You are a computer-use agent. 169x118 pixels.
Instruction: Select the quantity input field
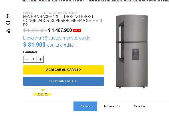33,59
